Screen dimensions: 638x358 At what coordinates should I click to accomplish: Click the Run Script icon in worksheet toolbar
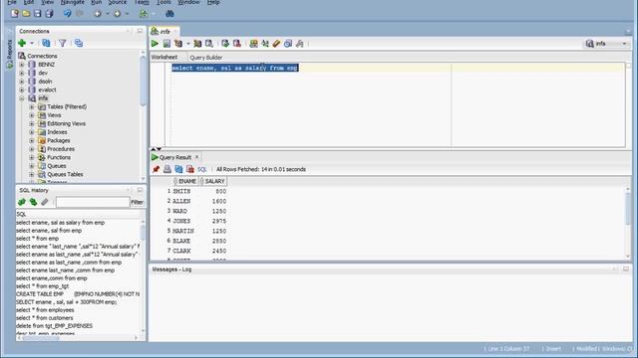pyautogui.click(x=166, y=44)
